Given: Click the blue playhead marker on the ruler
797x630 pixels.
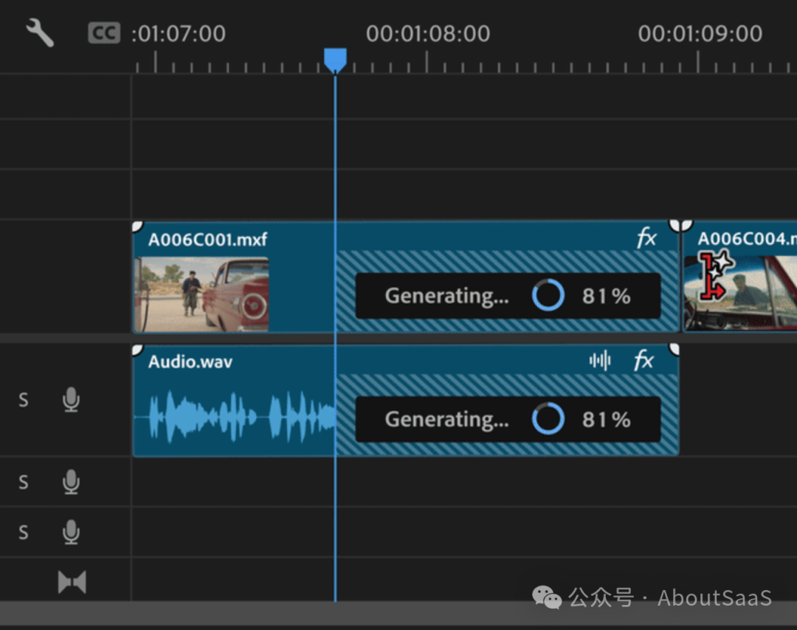Looking at the screenshot, I should (x=336, y=60).
